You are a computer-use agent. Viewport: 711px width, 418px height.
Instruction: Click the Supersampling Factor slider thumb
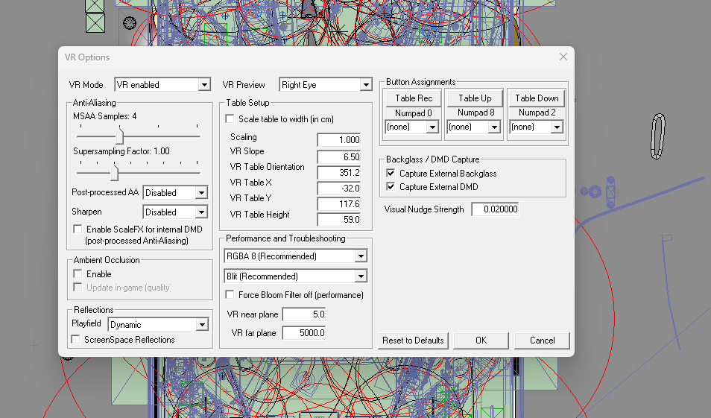click(114, 173)
